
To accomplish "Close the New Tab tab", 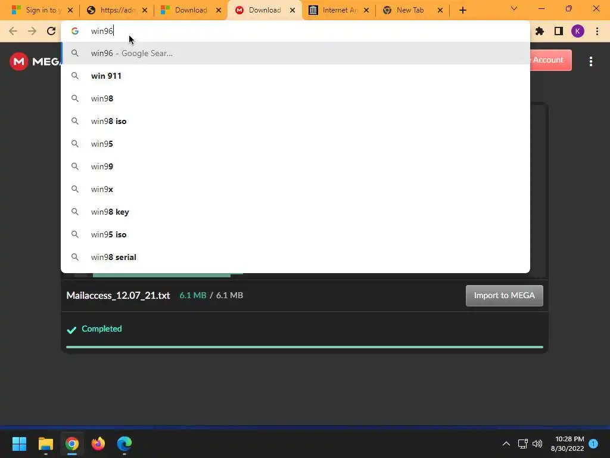I will [440, 10].
